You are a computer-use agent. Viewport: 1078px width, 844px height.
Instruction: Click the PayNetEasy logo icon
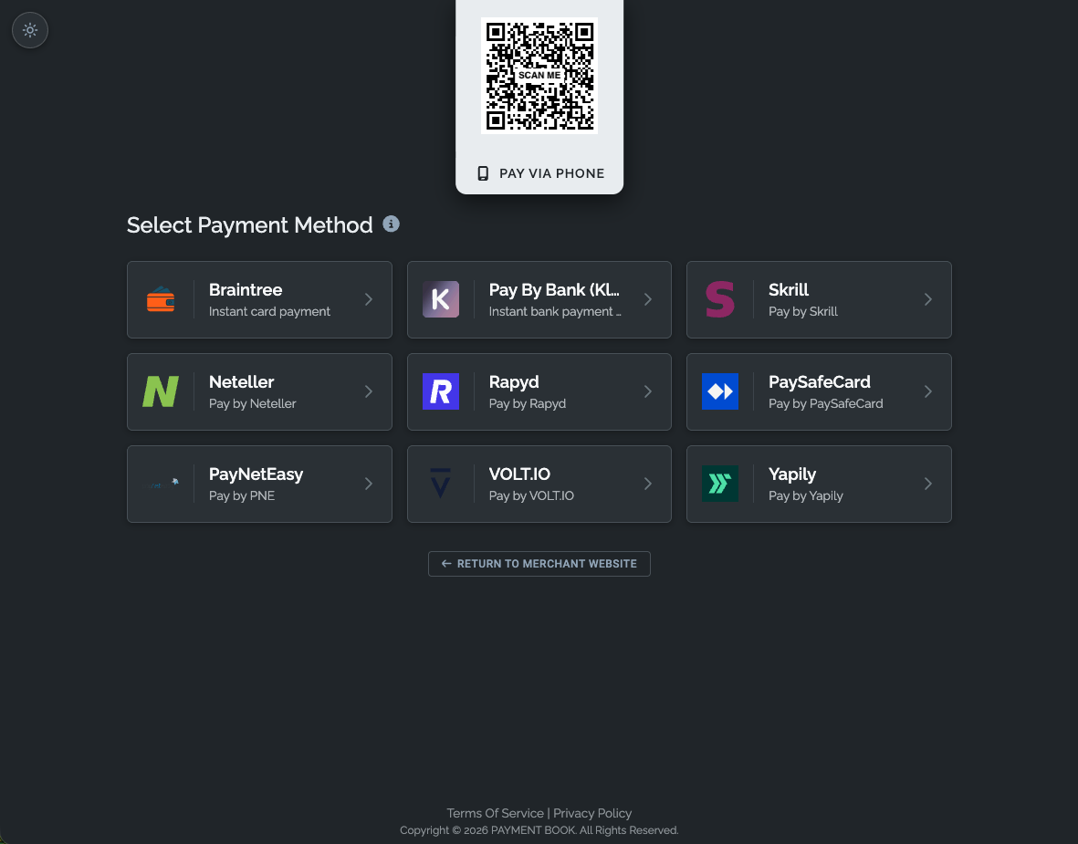point(161,484)
